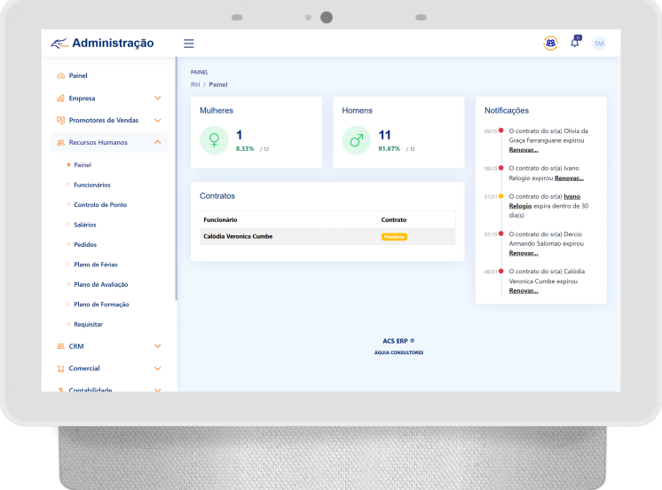Click the Pendente contract badge
662x490 pixels.
coord(394,237)
